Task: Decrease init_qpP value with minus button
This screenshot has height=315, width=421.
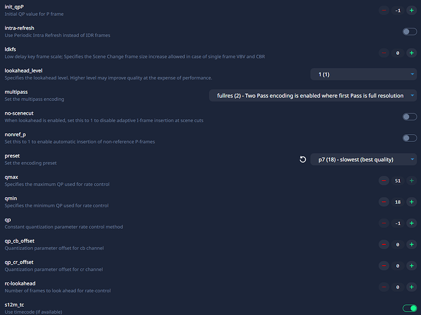Action: point(384,10)
